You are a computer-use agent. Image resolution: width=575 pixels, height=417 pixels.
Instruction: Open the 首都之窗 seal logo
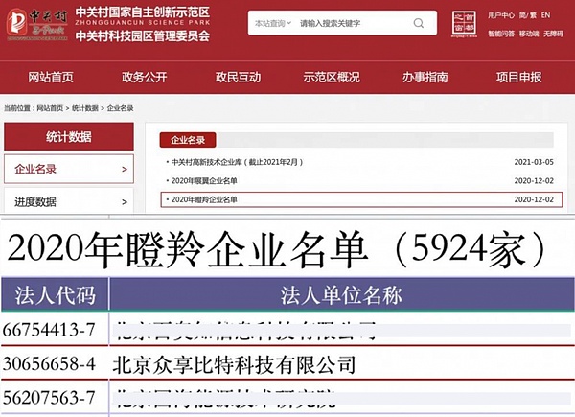464,24
